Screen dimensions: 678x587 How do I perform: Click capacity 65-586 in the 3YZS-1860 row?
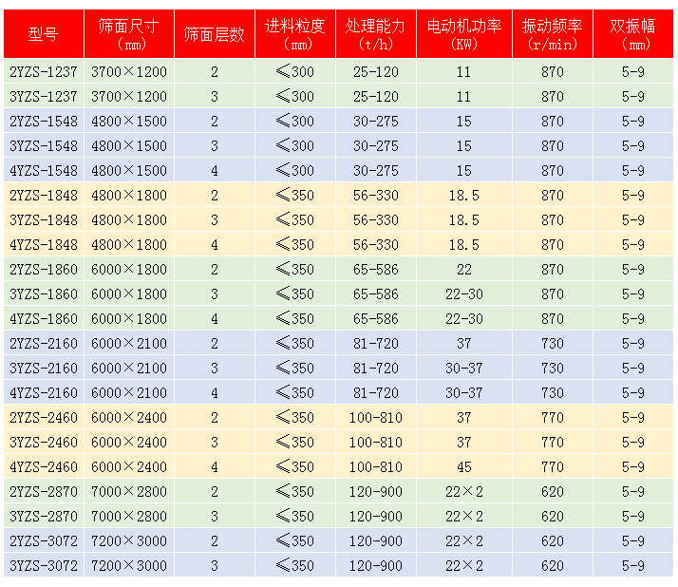(x=376, y=293)
